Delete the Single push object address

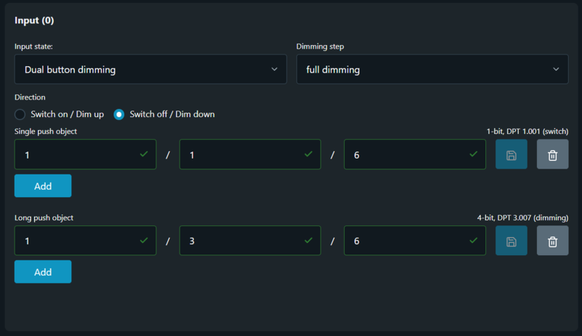tap(553, 155)
